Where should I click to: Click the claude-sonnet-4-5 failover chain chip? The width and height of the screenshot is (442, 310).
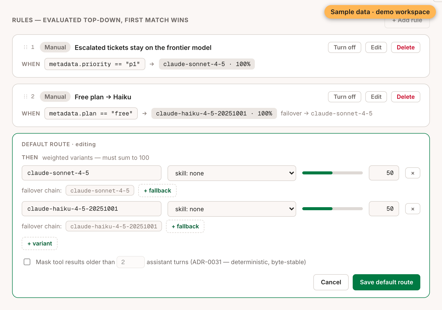click(100, 191)
